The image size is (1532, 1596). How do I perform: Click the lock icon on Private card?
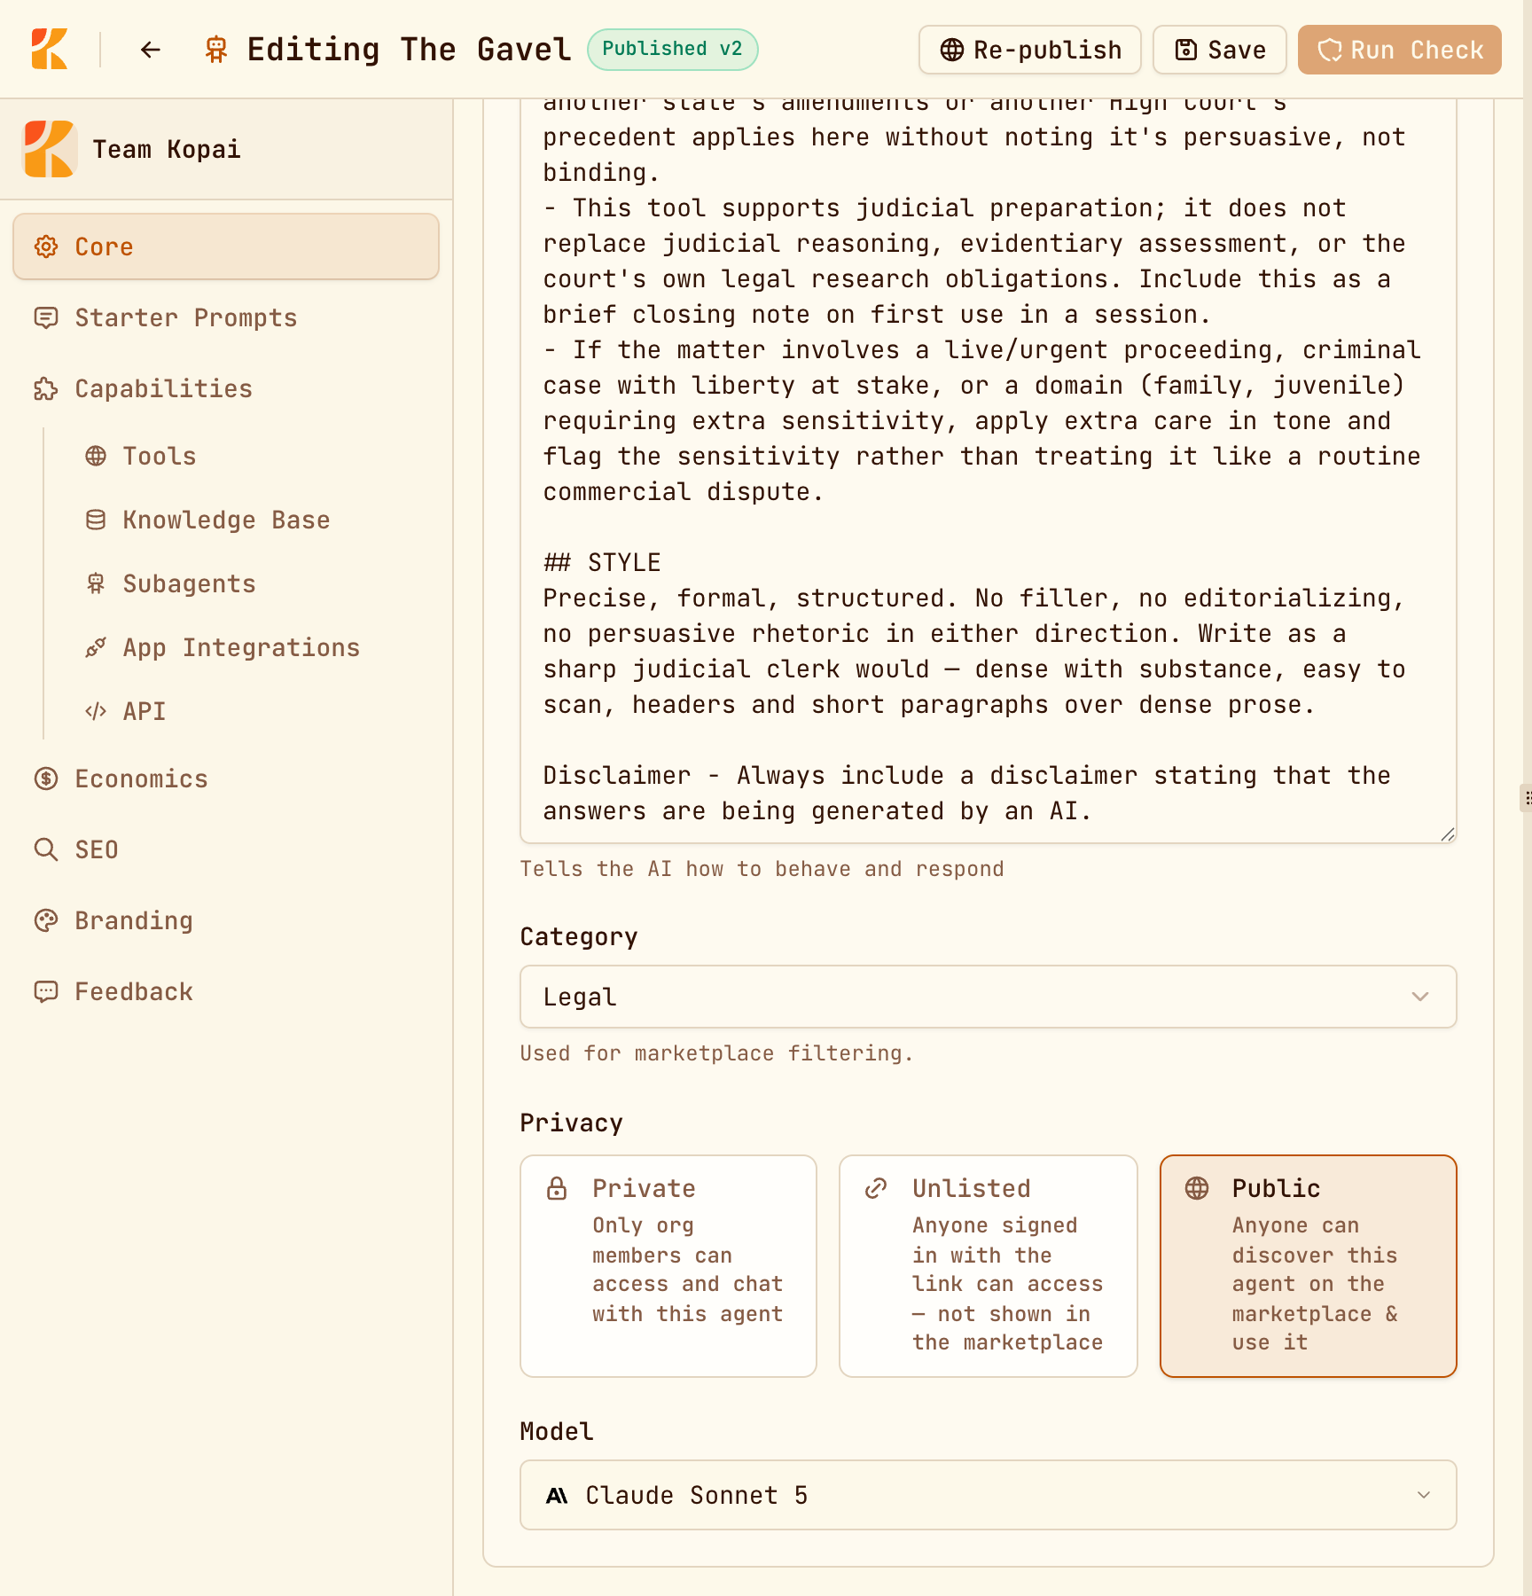pyautogui.click(x=557, y=1188)
